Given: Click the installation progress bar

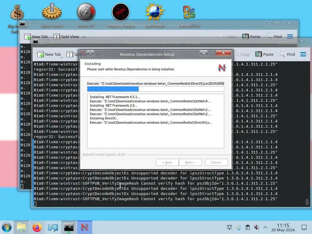Looking at the screenshot, I should click(156, 89).
